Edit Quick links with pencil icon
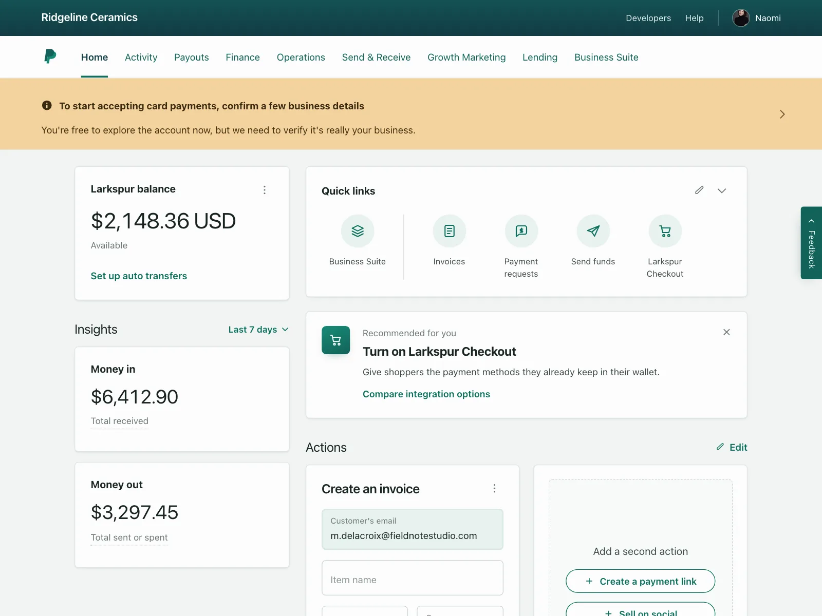822x616 pixels. tap(699, 190)
